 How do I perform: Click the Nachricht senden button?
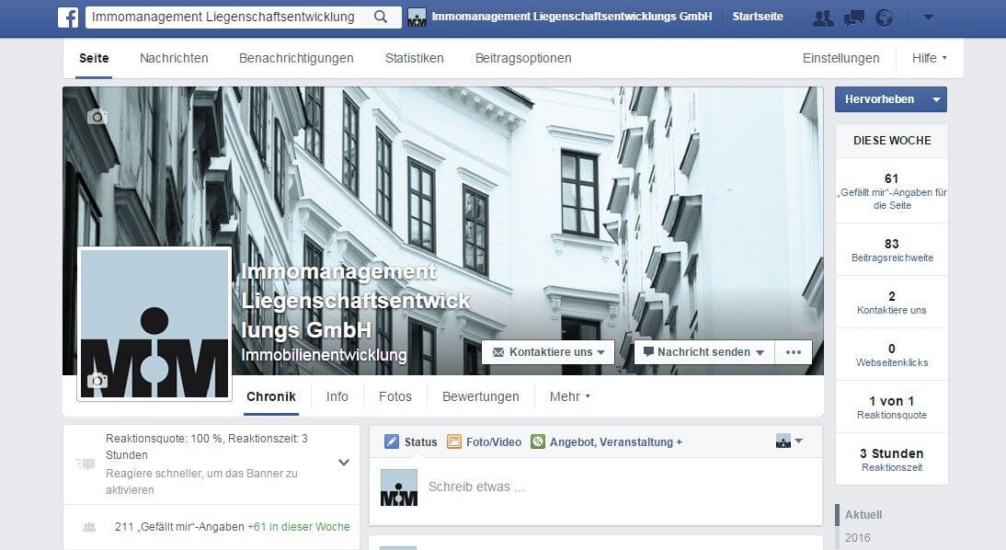[x=703, y=352]
